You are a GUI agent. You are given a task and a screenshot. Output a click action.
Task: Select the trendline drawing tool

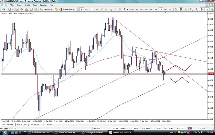coord(101,9)
